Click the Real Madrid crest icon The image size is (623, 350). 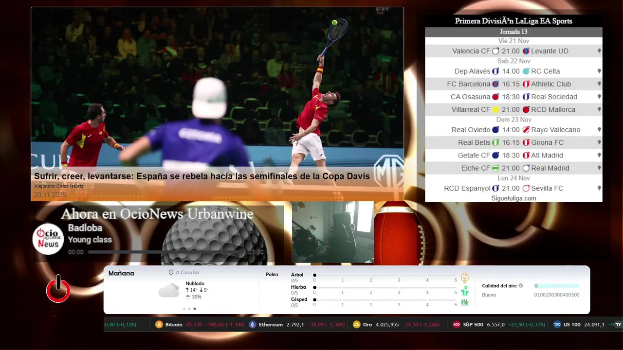coord(526,168)
